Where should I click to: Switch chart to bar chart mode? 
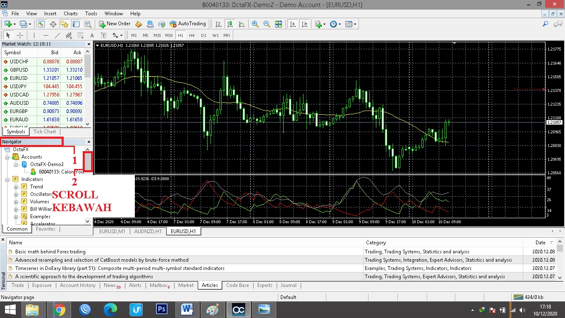pyautogui.click(x=218, y=24)
